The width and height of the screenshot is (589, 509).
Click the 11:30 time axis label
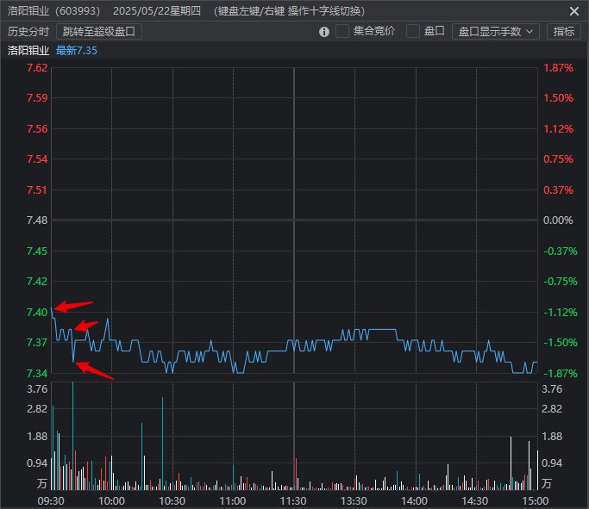pos(293,500)
